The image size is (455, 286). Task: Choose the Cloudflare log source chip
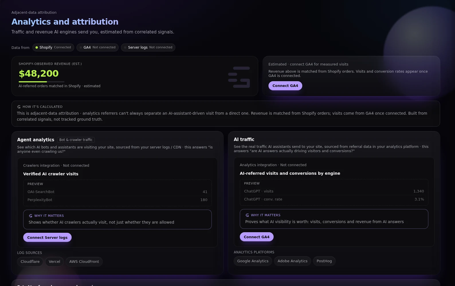click(30, 262)
